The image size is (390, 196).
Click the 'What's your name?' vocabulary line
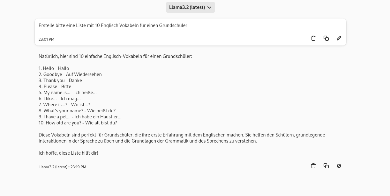(77, 111)
